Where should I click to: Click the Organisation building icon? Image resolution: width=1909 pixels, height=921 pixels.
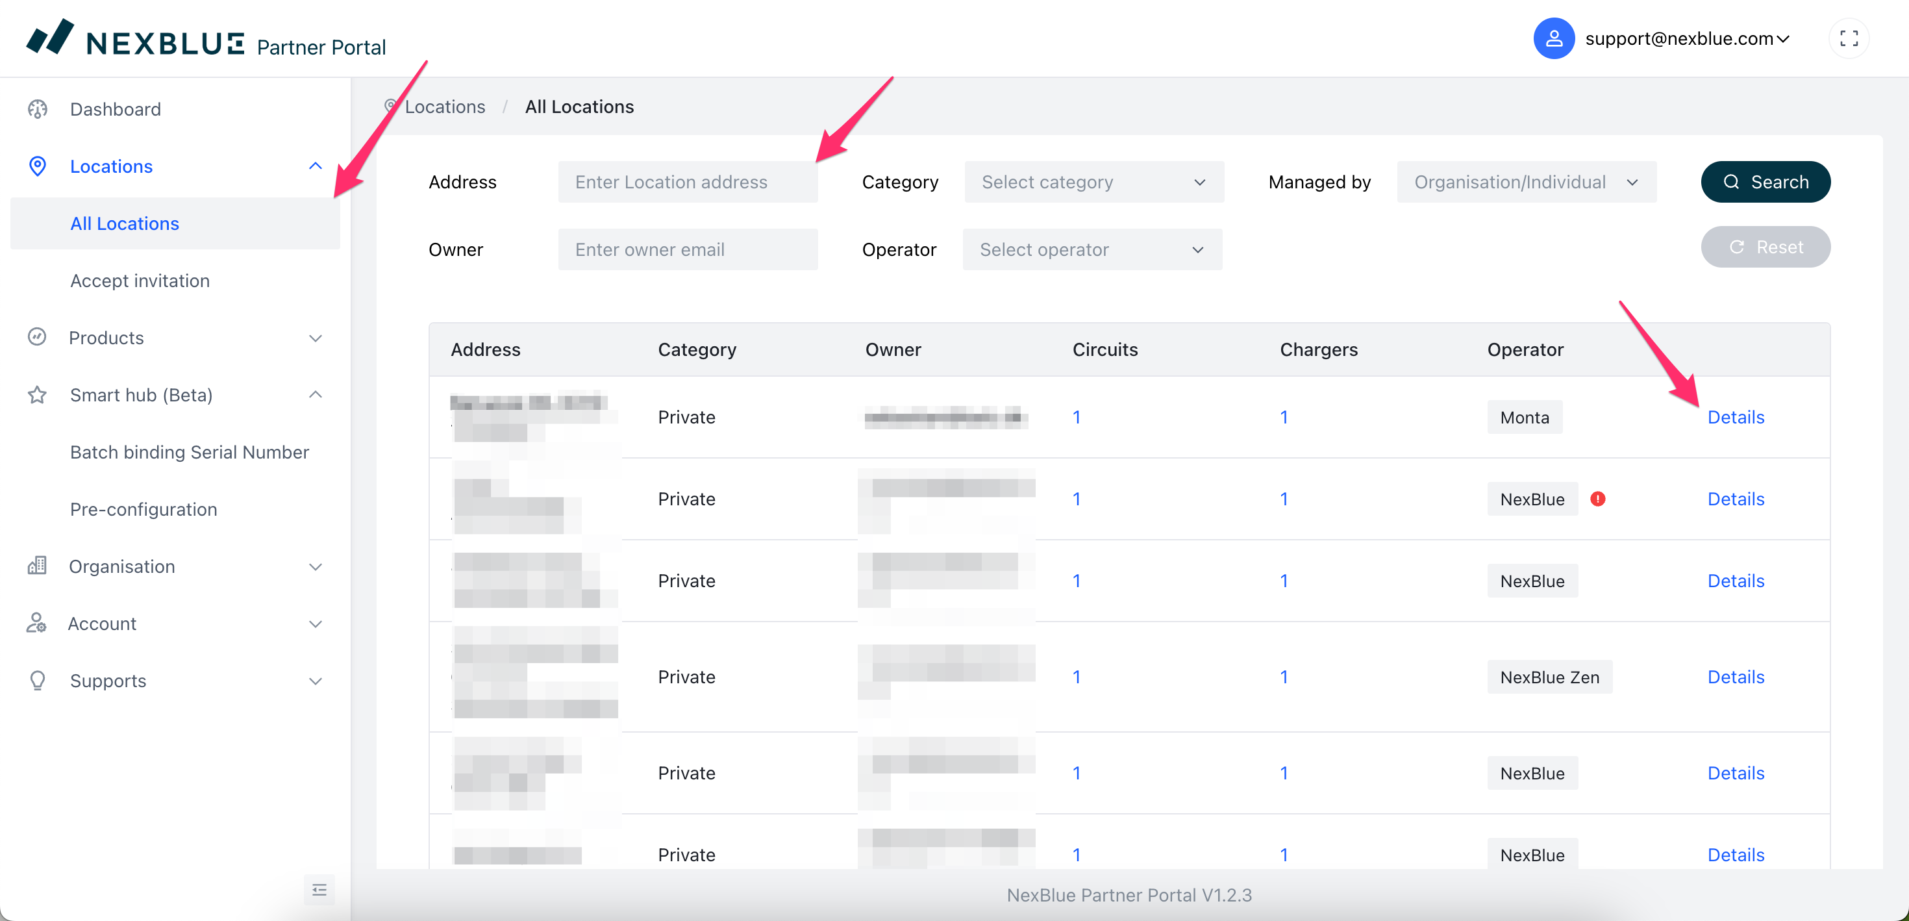point(38,566)
